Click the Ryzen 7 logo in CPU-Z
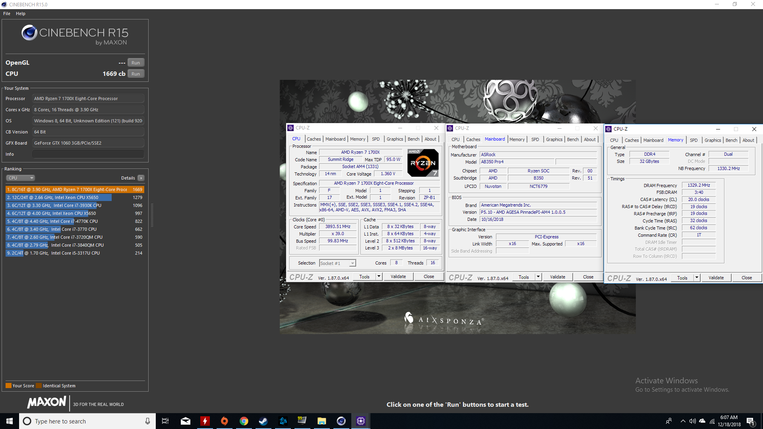763x429 pixels. [x=423, y=163]
